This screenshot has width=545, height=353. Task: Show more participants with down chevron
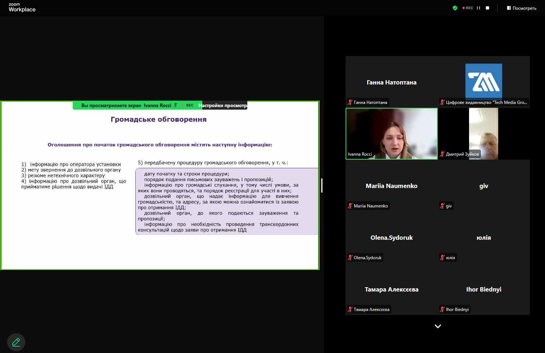pyautogui.click(x=438, y=326)
